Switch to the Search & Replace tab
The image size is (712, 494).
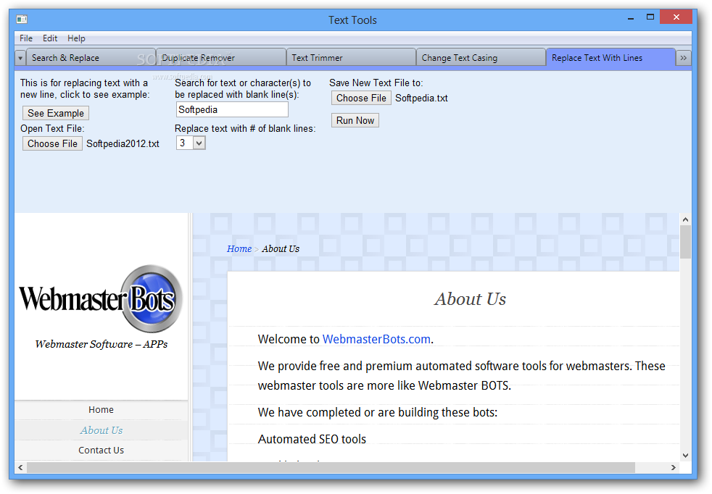point(91,58)
